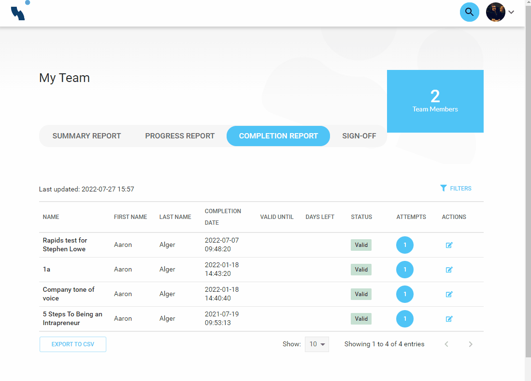Click edit icon for the 1a row
Screen dimensions: 531x381
tap(449, 270)
